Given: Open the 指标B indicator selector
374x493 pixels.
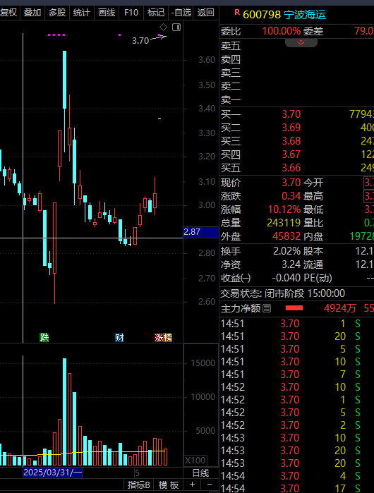Looking at the screenshot, I should coord(138,485).
